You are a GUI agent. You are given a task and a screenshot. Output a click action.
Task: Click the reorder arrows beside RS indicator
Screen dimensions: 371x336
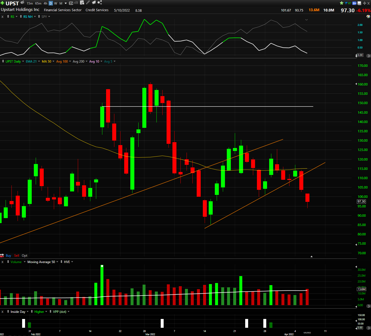point(8,17)
